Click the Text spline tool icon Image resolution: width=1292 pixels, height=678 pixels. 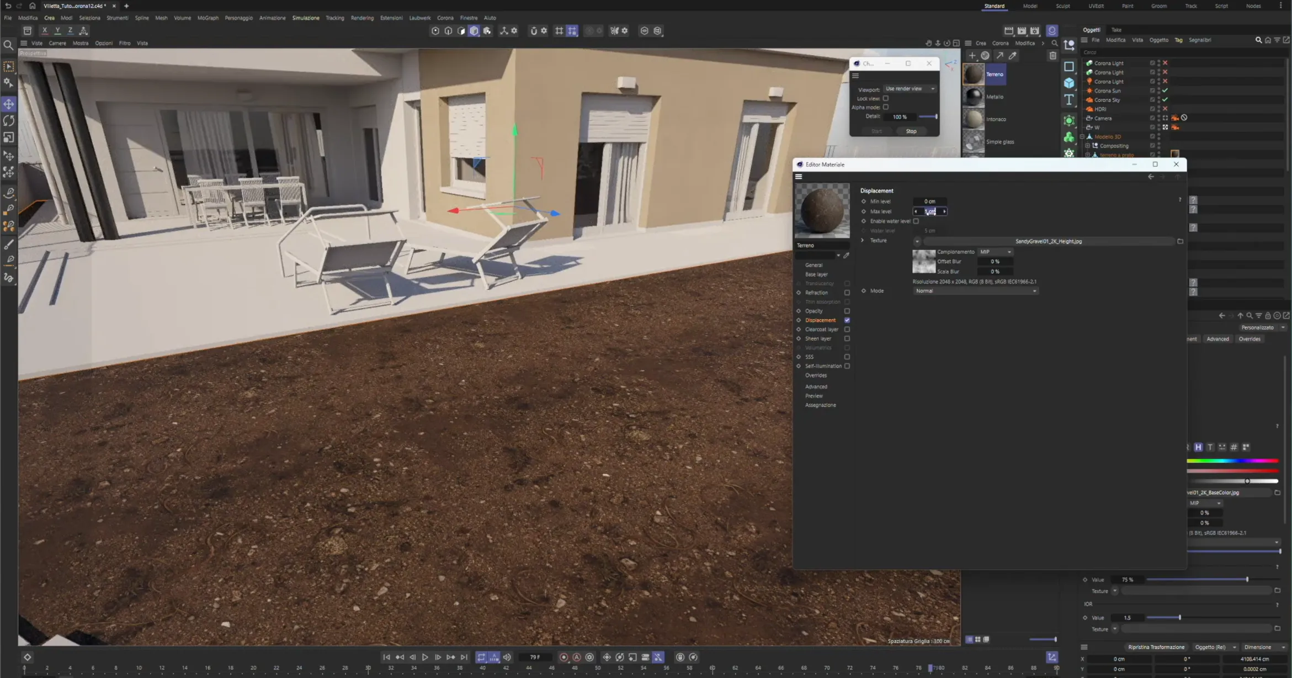1069,100
